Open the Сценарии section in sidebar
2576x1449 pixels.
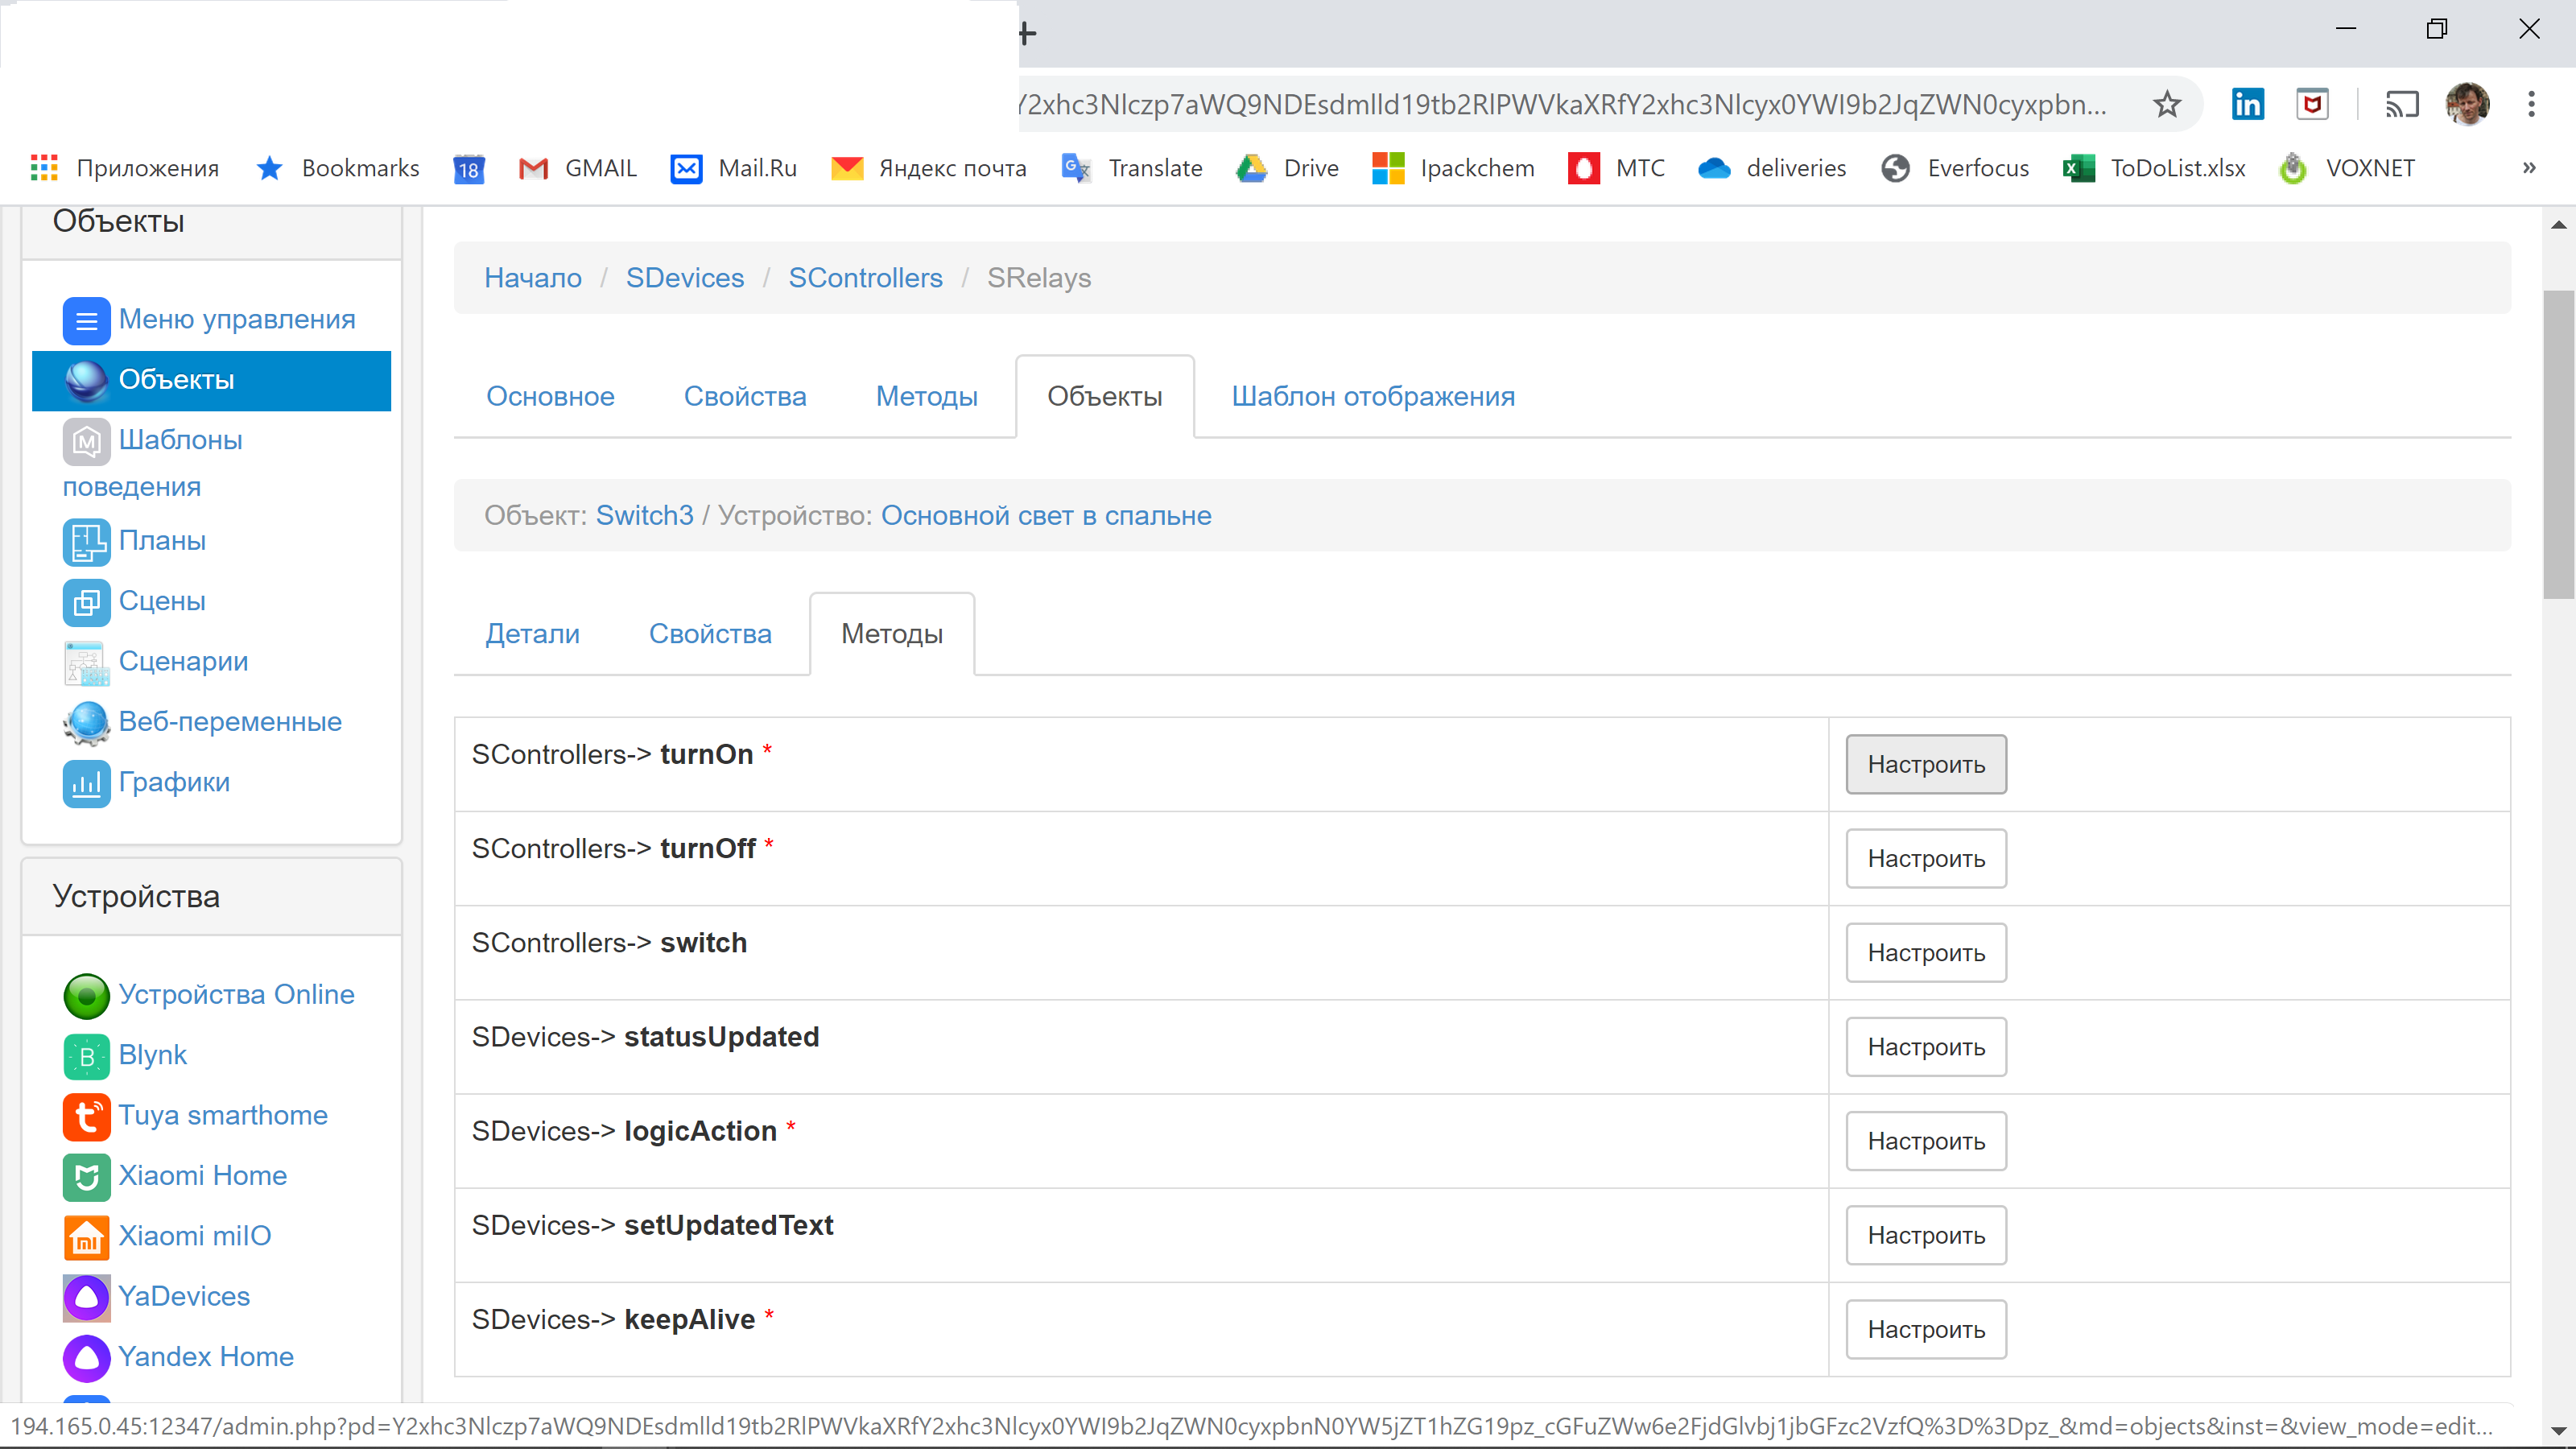[x=183, y=661]
